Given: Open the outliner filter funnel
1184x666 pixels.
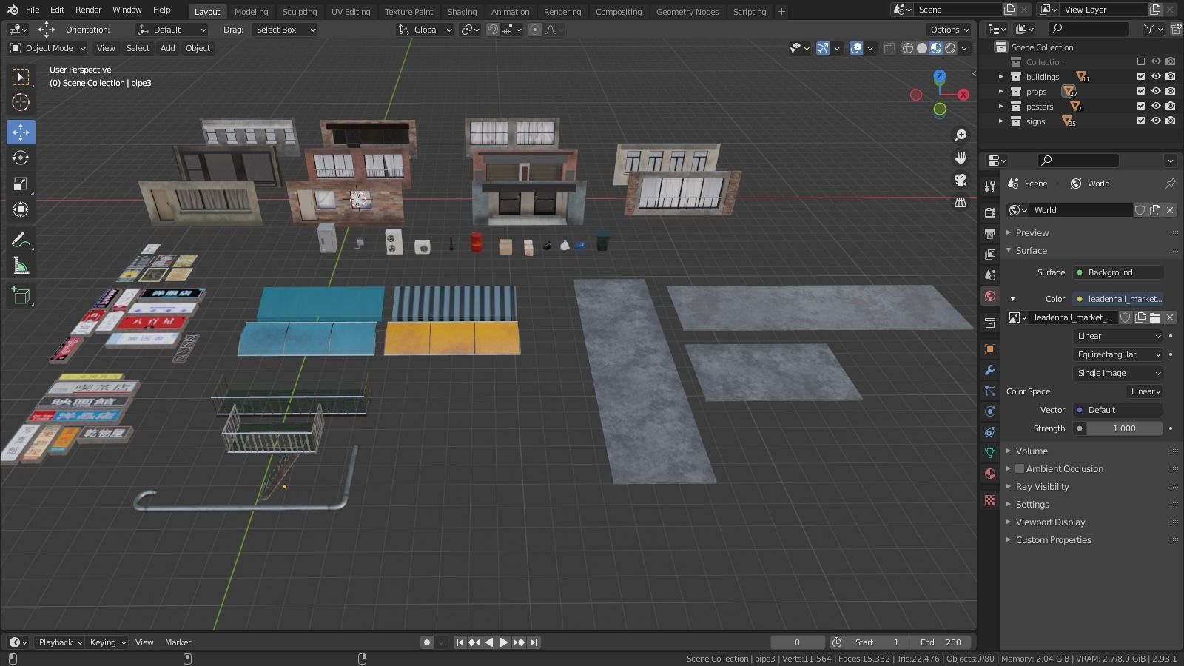Looking at the screenshot, I should point(1149,29).
